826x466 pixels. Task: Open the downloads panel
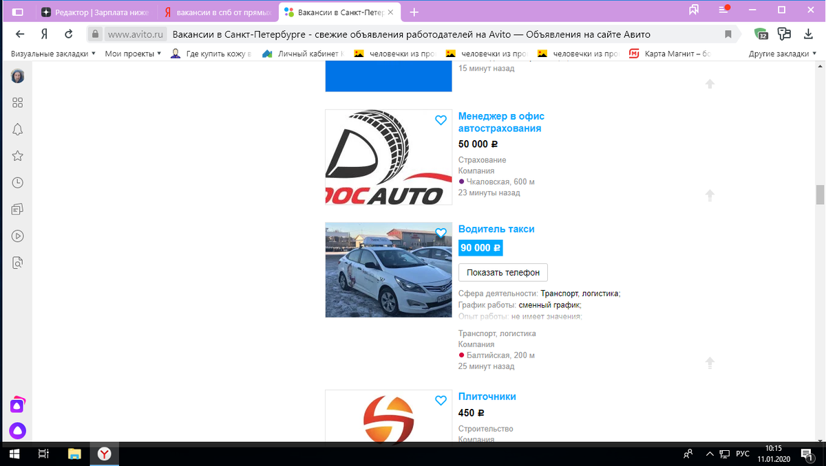pyautogui.click(x=808, y=34)
